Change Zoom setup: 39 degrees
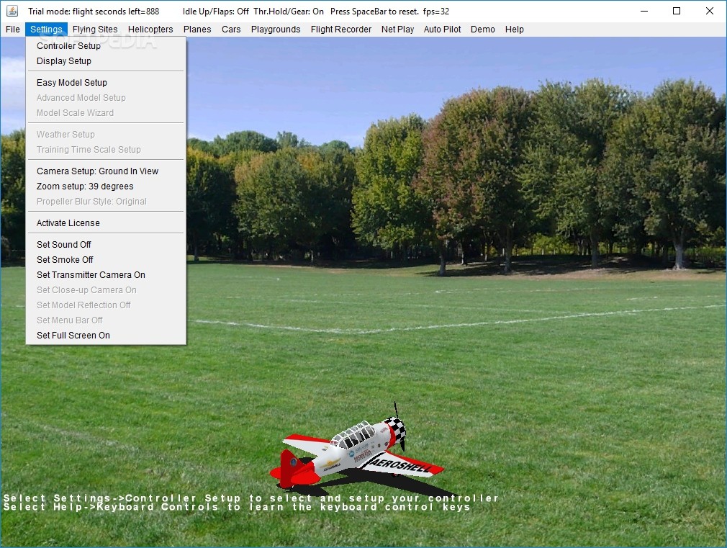The height and width of the screenshot is (548, 727). point(86,186)
